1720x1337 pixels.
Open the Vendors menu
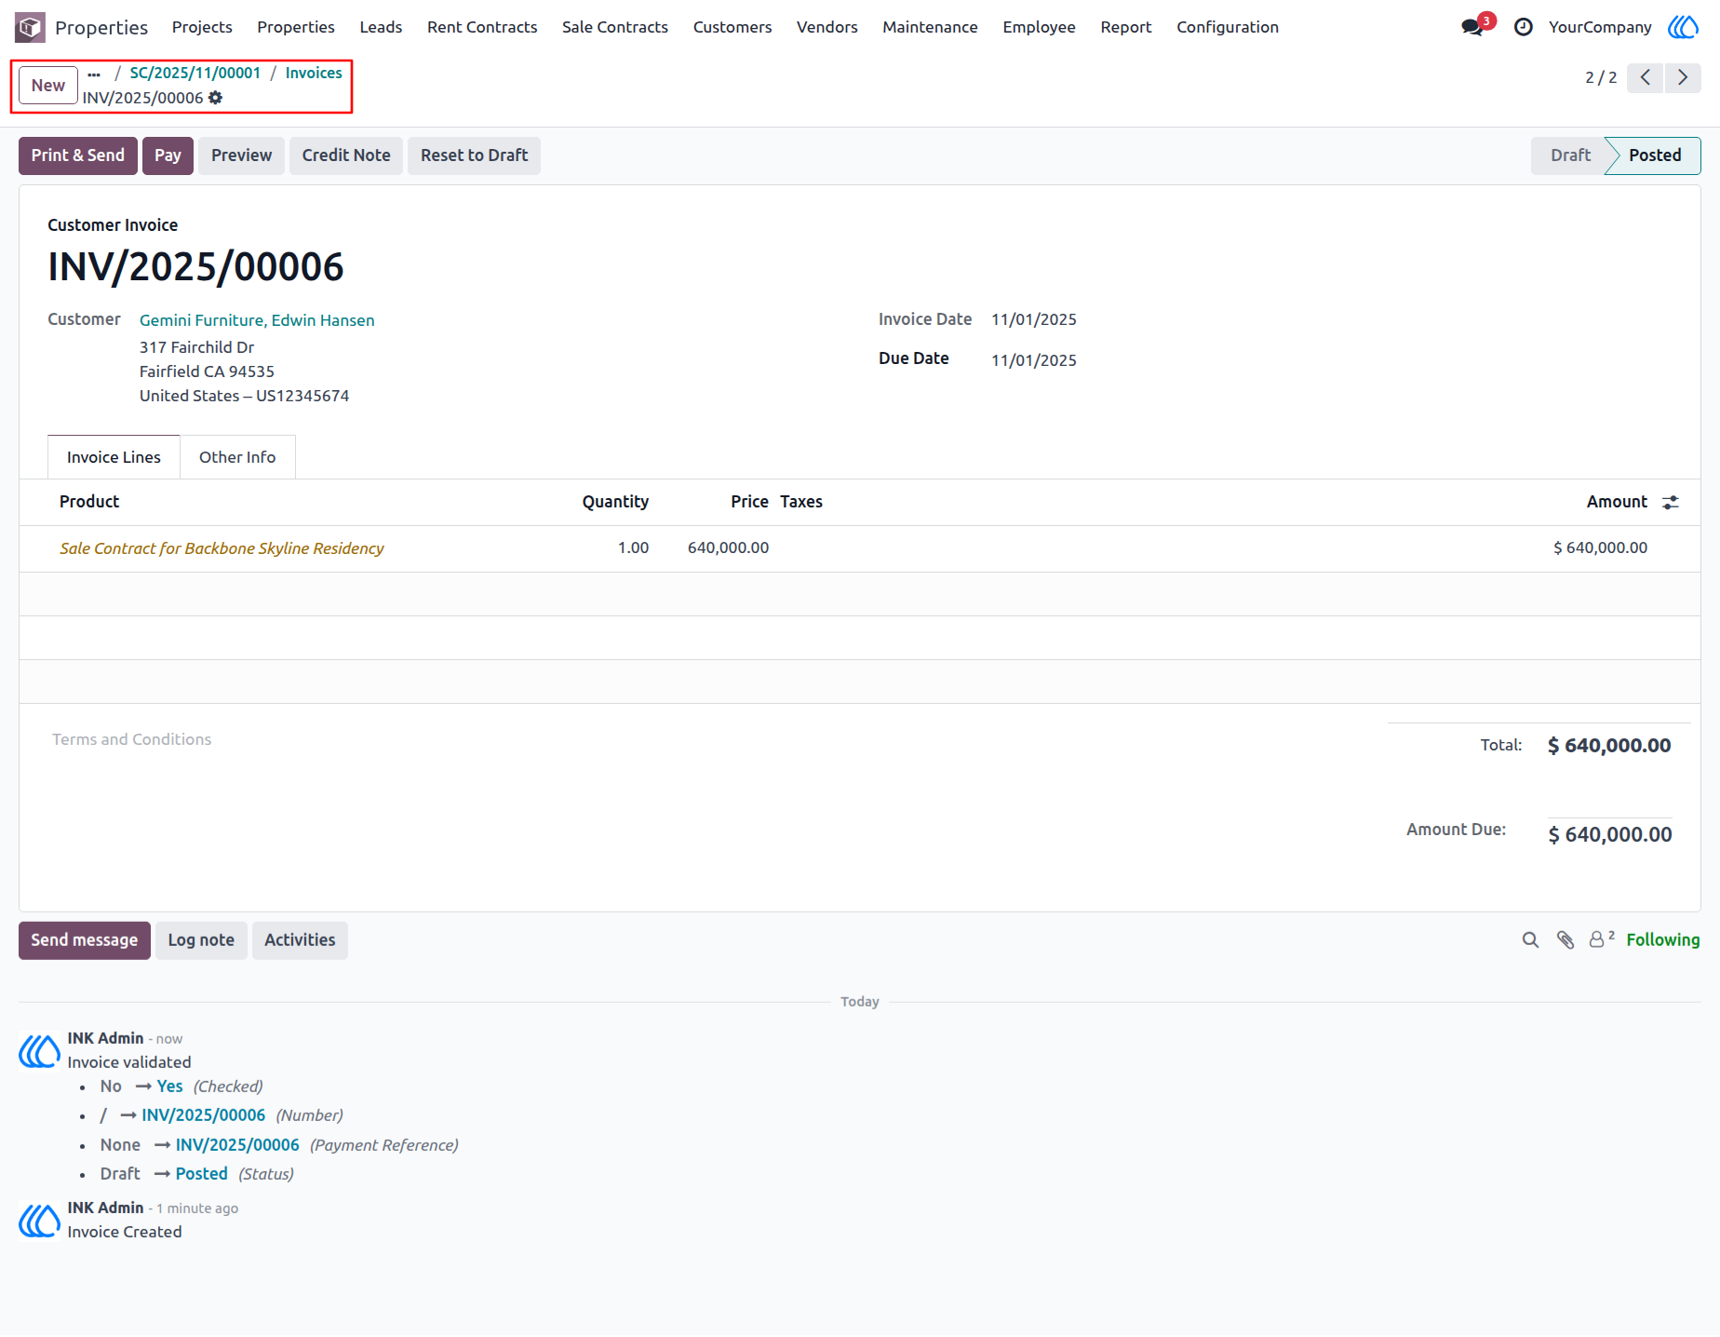pyautogui.click(x=827, y=27)
